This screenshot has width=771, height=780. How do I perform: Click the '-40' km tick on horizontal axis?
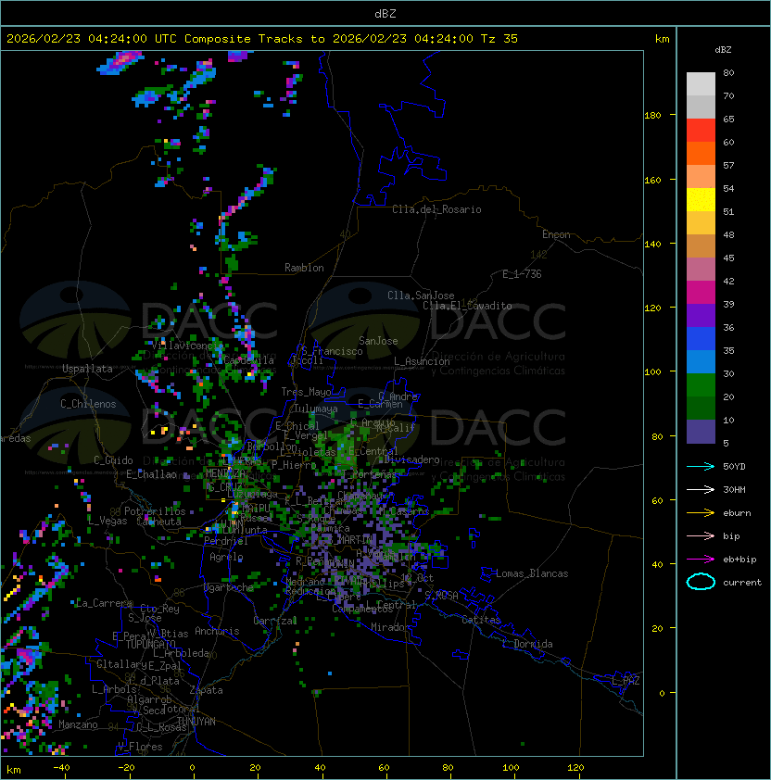click(x=61, y=768)
